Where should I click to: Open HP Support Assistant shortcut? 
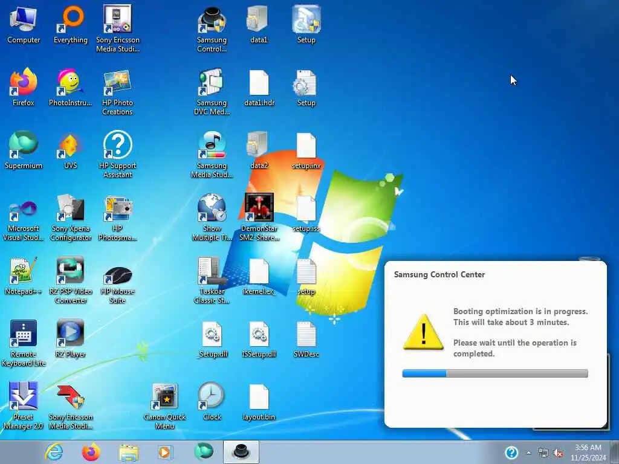(117, 154)
